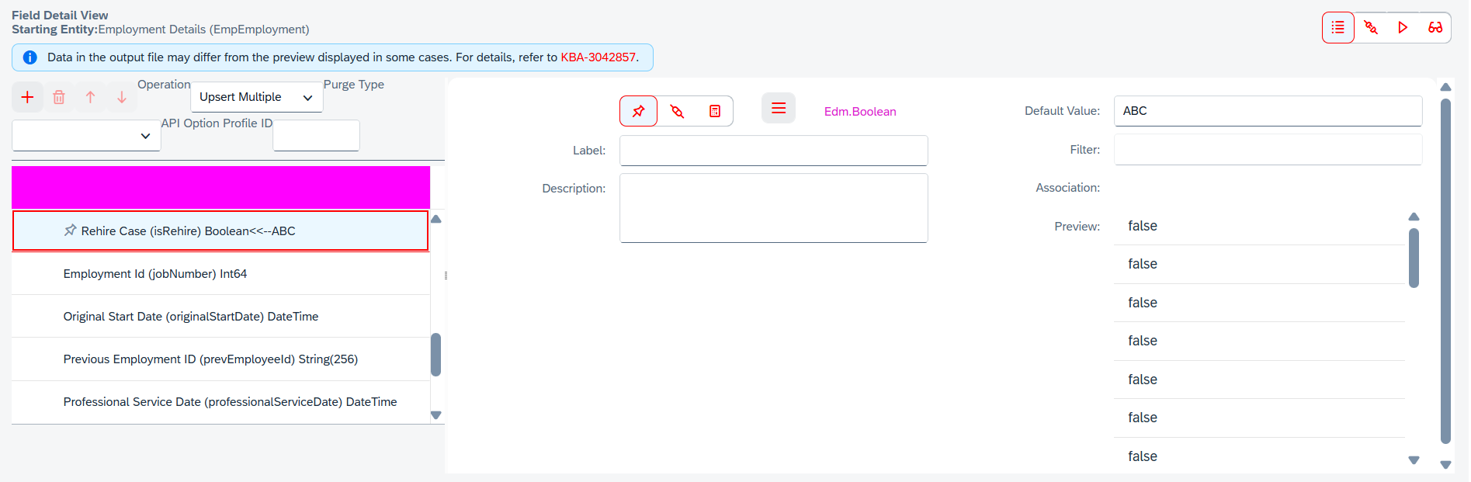Select Professional Service Date DateTime row

tap(220, 402)
